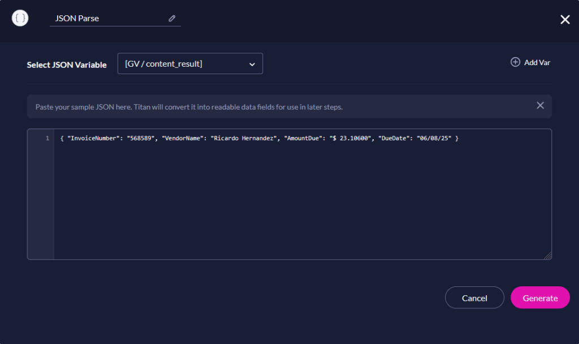579x344 pixels.
Task: Select the Select JSON Variable label
Action: tap(67, 64)
